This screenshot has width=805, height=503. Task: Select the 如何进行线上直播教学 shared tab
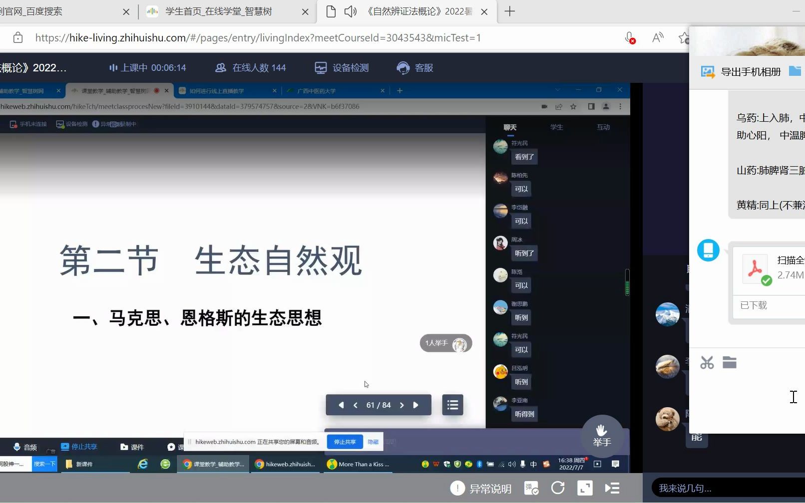(x=227, y=91)
